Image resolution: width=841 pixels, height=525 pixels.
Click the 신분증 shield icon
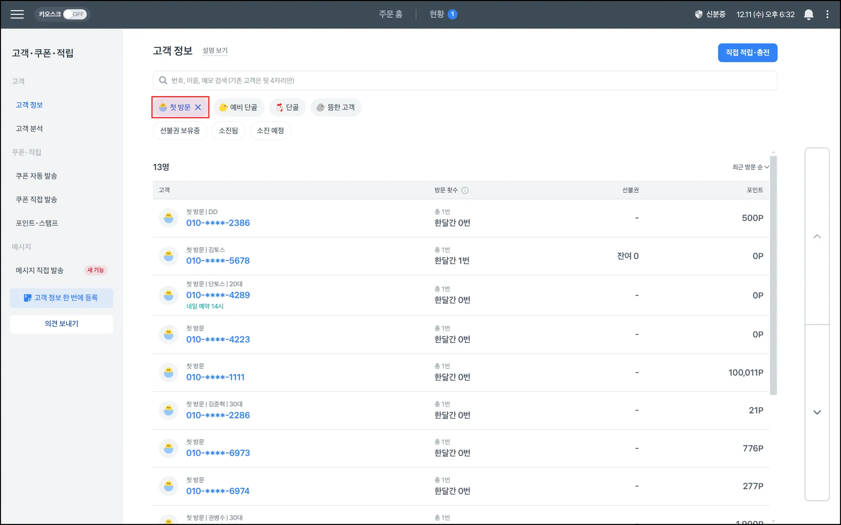(699, 14)
